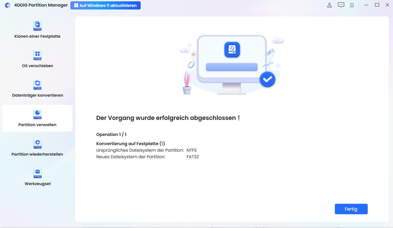Open the feedback chat icon
Viewport: 393px width, 228px height.
click(x=341, y=5)
